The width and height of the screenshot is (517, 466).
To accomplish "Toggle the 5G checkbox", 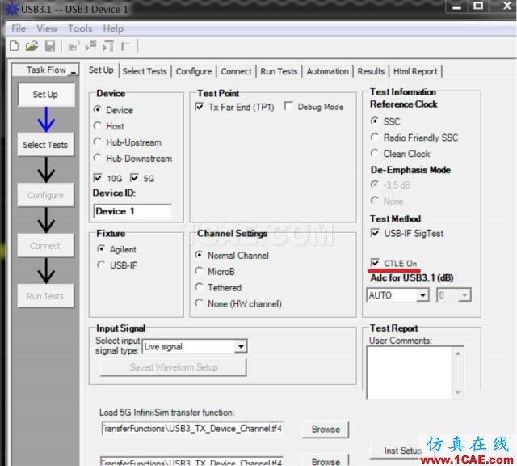I will [x=134, y=178].
